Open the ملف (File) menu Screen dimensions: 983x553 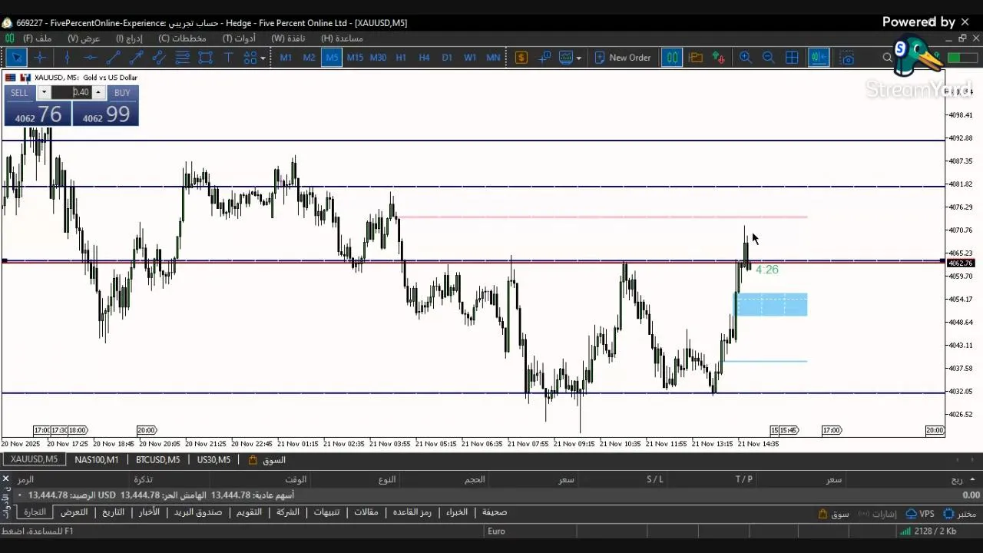coord(38,38)
